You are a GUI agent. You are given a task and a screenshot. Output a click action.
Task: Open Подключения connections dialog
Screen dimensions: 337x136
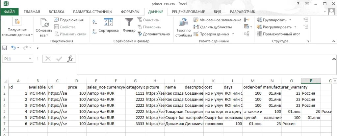[68, 20]
